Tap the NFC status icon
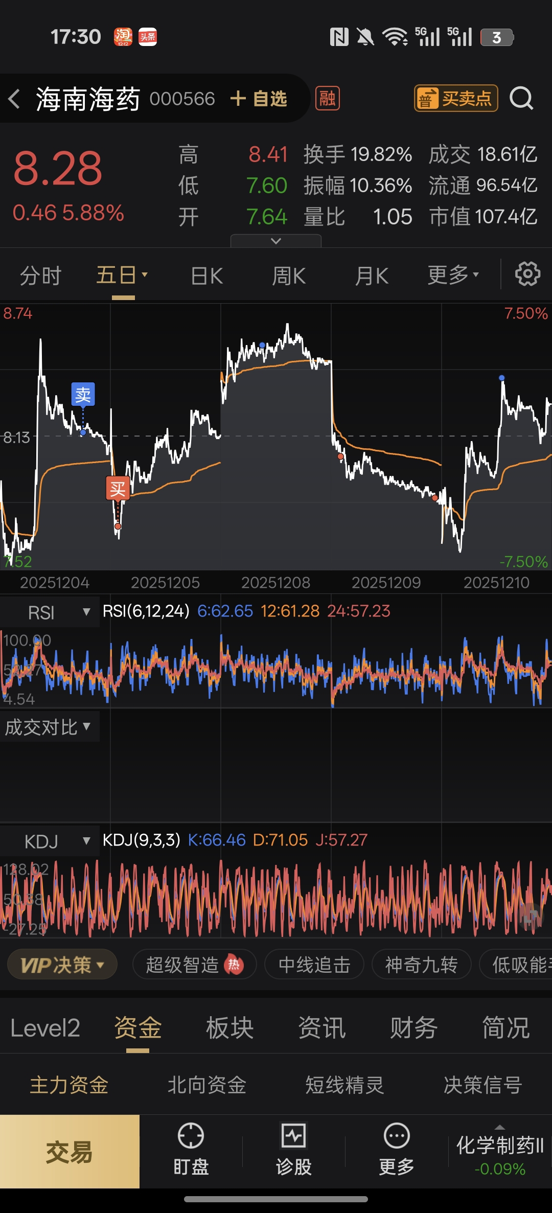 tap(339, 37)
